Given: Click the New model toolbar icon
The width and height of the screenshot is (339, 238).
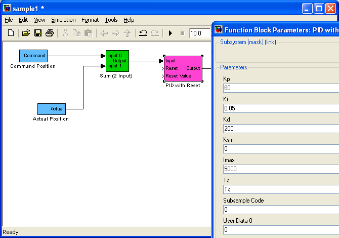Looking at the screenshot, I should click(x=11, y=33).
